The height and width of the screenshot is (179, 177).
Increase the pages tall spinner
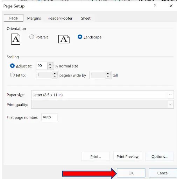coord(108,73)
